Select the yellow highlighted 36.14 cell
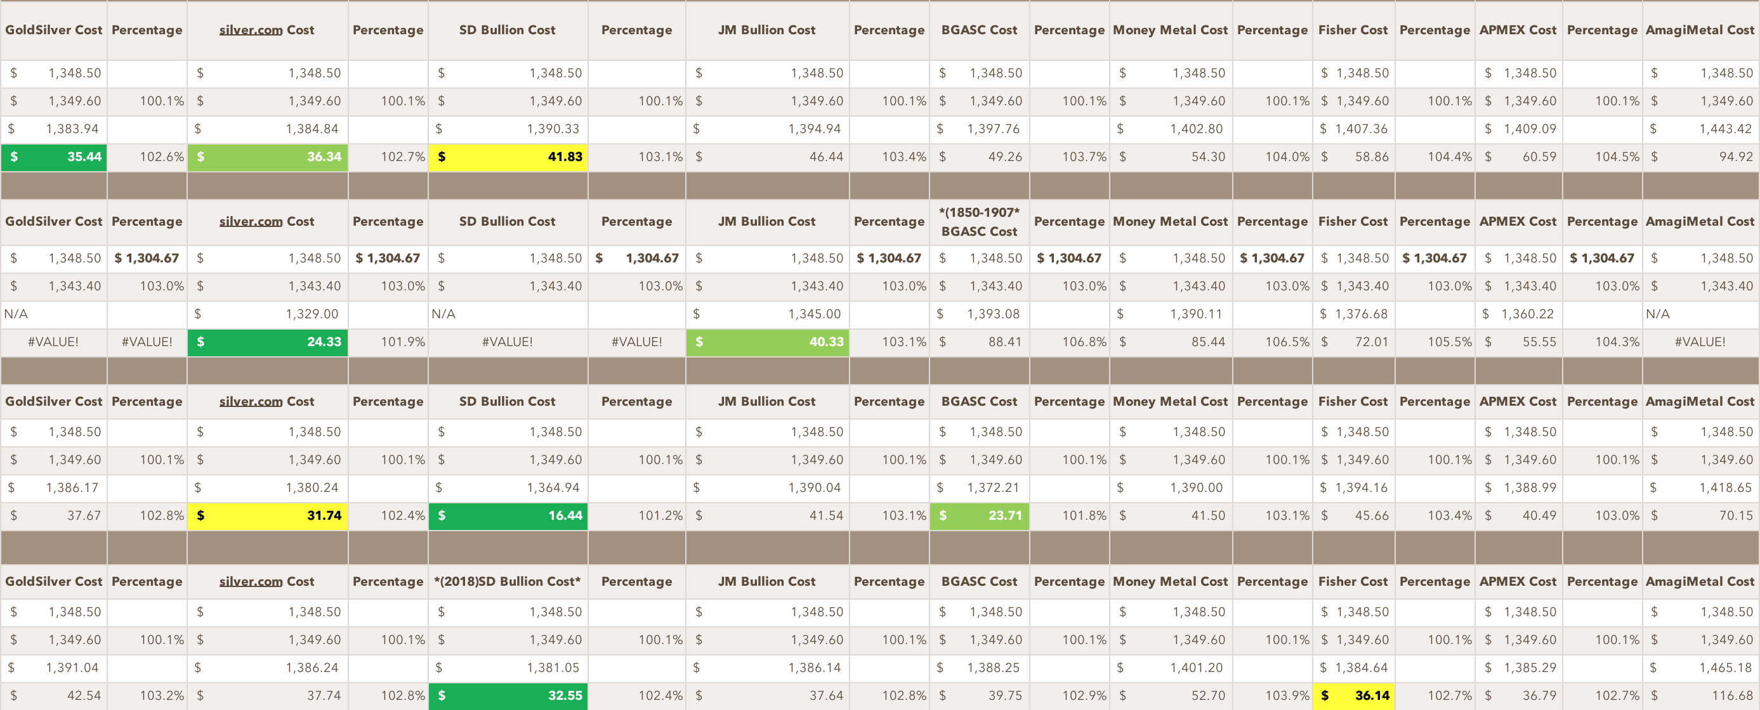Image resolution: width=1760 pixels, height=710 pixels. pyautogui.click(x=1353, y=695)
